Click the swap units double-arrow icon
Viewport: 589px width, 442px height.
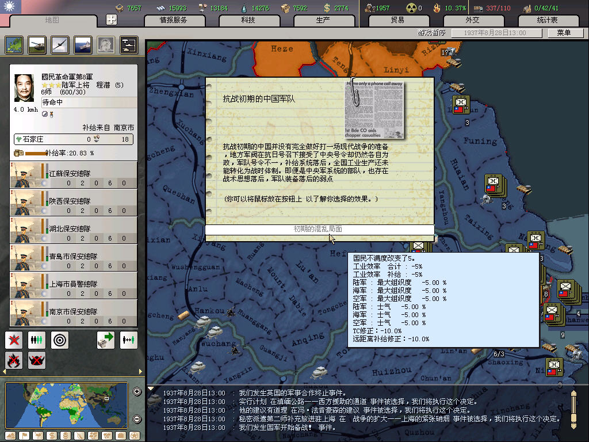point(128,340)
